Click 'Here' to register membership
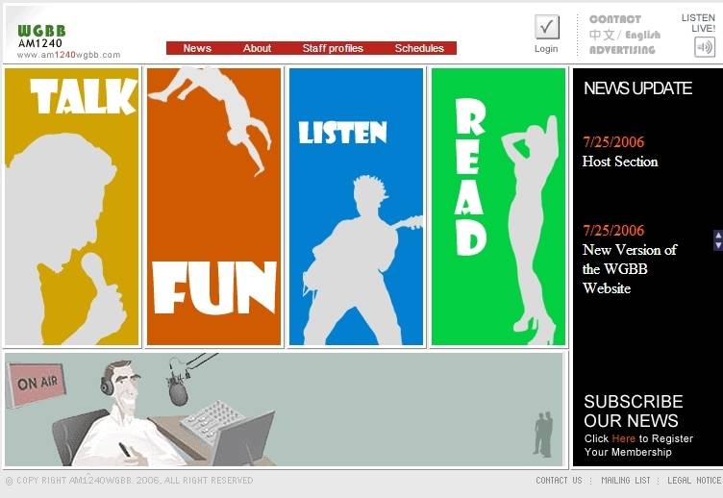The width and height of the screenshot is (723, 498). pyautogui.click(x=623, y=438)
